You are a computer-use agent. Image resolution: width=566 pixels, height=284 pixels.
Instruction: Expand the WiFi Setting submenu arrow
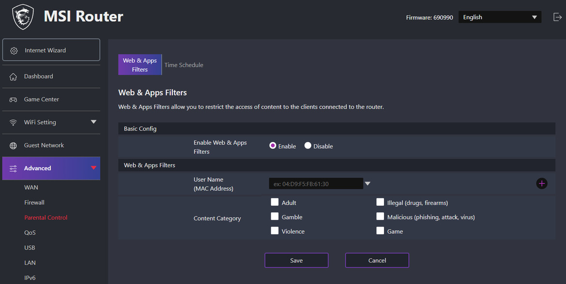tap(93, 122)
